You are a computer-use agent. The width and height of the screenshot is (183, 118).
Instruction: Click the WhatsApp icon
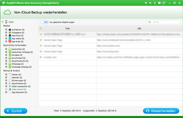pyautogui.click(x=10, y=64)
